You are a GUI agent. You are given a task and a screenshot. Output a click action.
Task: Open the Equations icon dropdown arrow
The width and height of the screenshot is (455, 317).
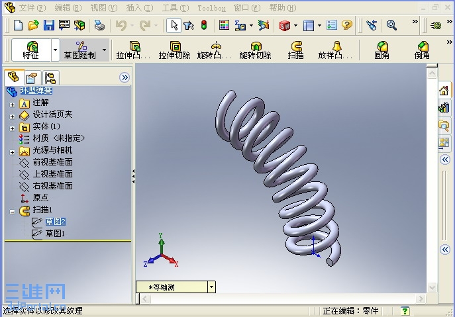(x=251, y=26)
